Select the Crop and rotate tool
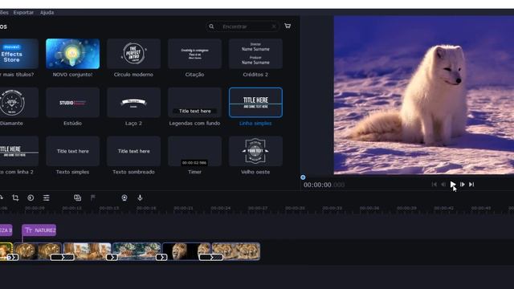This screenshot has width=514, height=289. [15, 197]
